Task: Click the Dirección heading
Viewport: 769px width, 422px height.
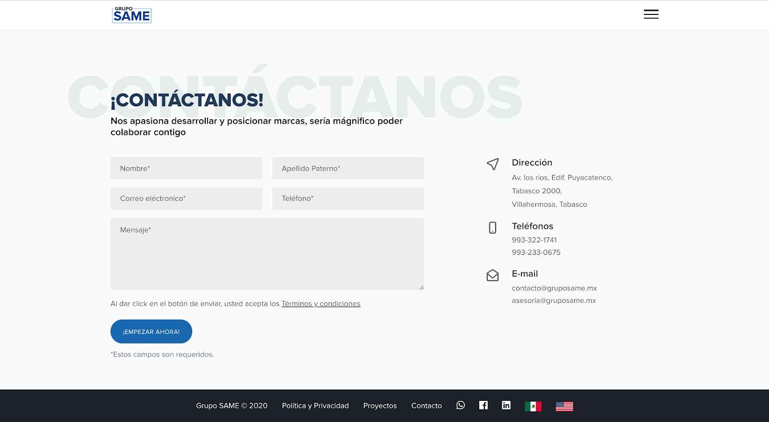Action: click(532, 162)
